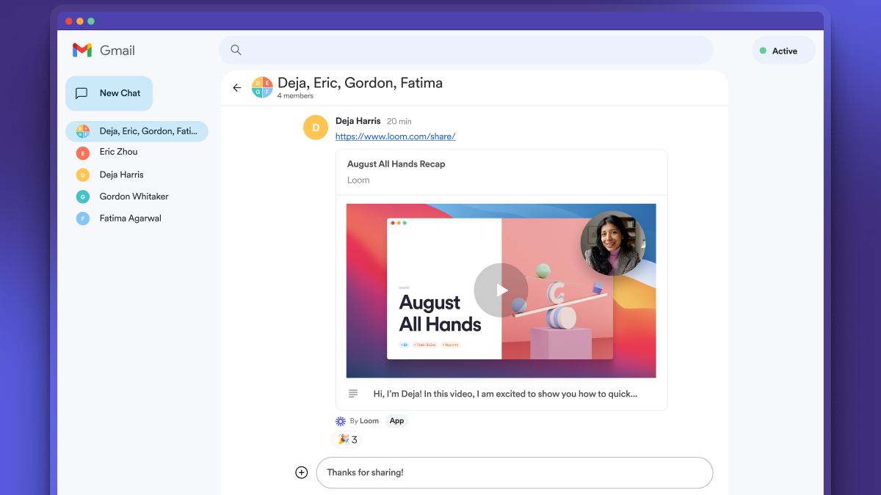The image size is (881, 495).
Task: Click the message input with 'Thanks for sharing!'
Action: pos(515,472)
